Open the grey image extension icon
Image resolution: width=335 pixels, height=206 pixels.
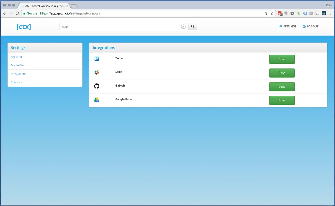[x=311, y=13]
